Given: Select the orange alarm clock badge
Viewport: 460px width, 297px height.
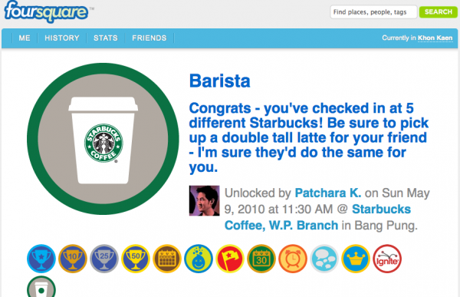Looking at the screenshot, I should tap(293, 259).
